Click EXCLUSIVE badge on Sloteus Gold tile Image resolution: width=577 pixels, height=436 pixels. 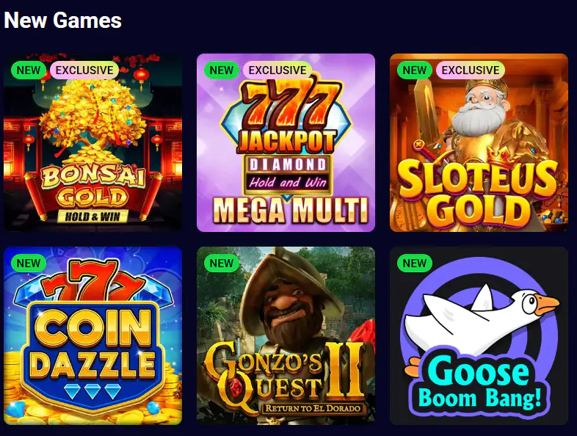click(471, 70)
